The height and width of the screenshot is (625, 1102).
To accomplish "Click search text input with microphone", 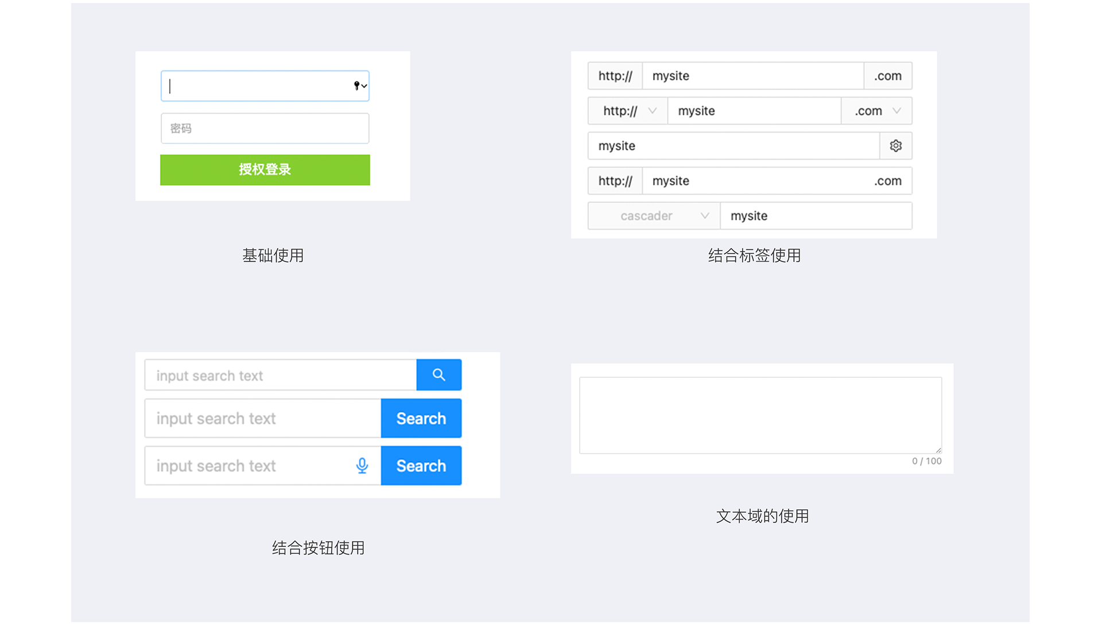I will point(250,466).
